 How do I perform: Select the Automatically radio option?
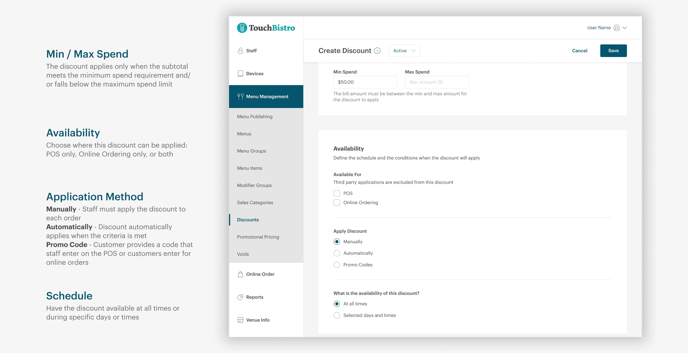[x=337, y=253]
